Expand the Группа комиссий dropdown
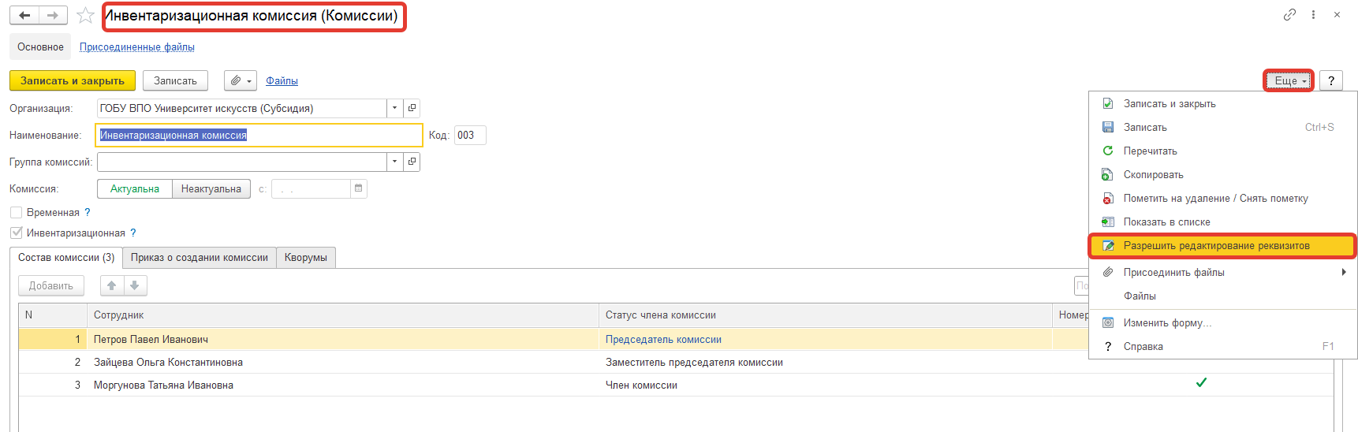 [394, 162]
